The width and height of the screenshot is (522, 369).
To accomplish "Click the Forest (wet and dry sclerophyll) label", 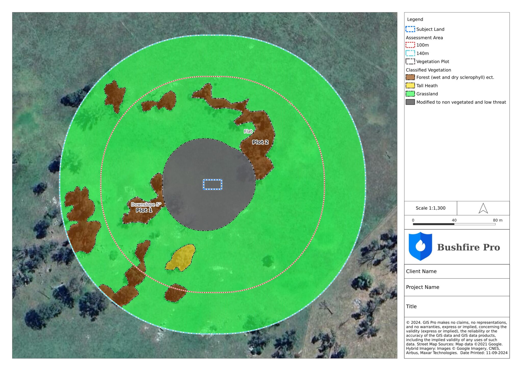I will [455, 77].
